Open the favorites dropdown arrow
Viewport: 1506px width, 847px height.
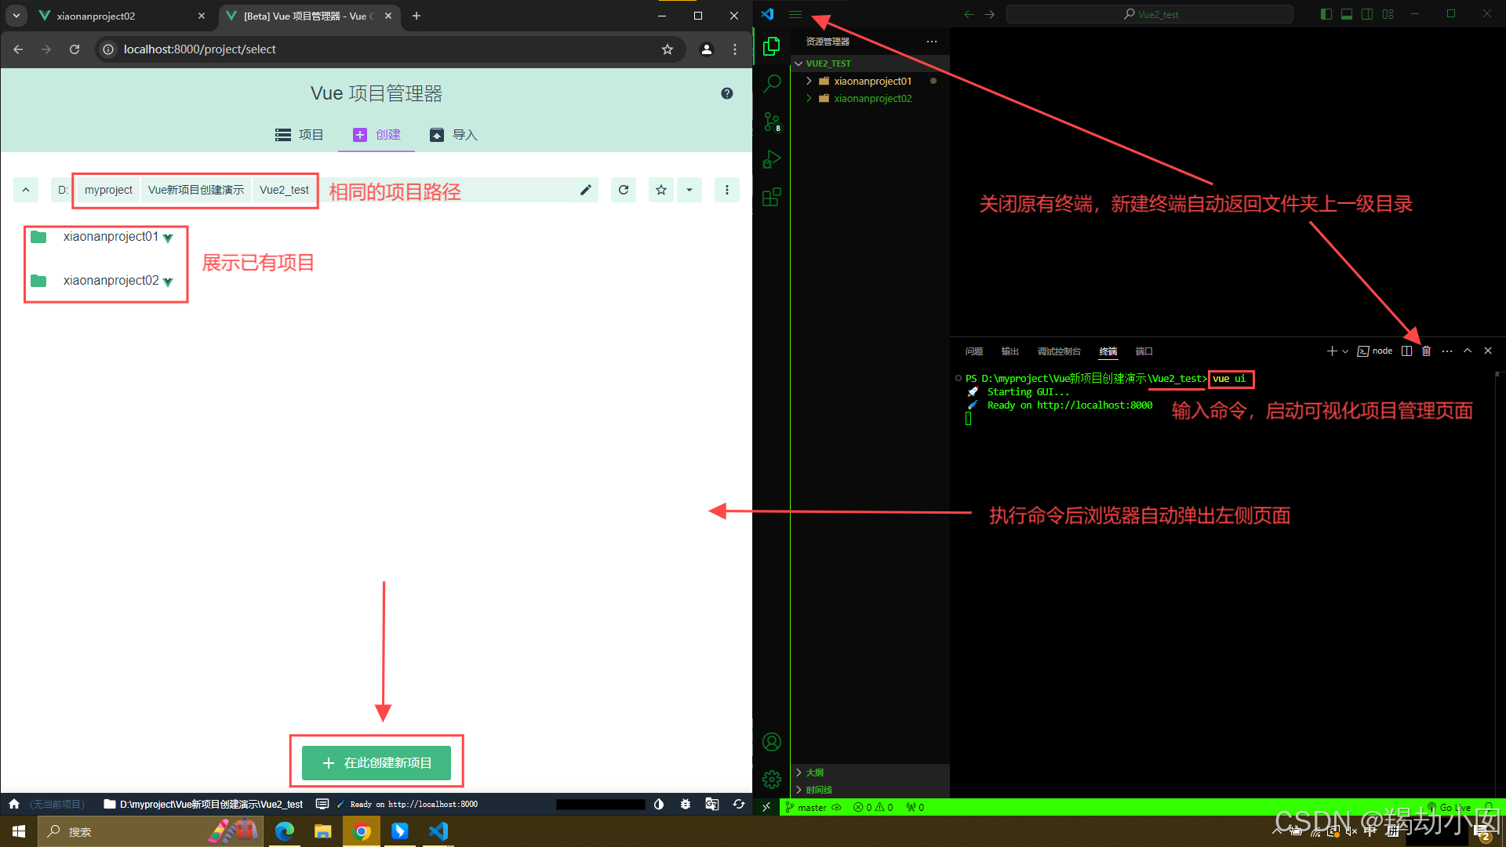point(689,190)
